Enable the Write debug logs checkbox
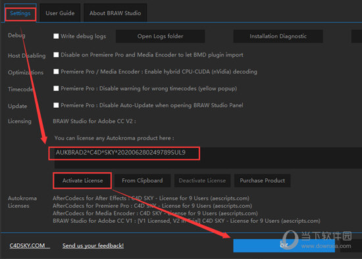The width and height of the screenshot is (362, 259). pos(56,36)
